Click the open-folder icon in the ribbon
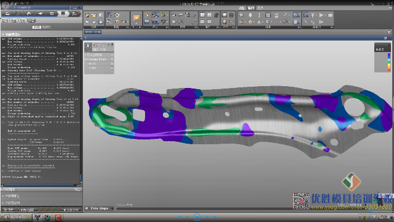 (94, 16)
